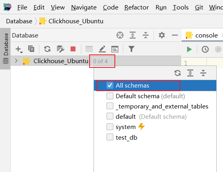Click the red stop/disconnect button
The image size is (223, 172).
pos(73,49)
